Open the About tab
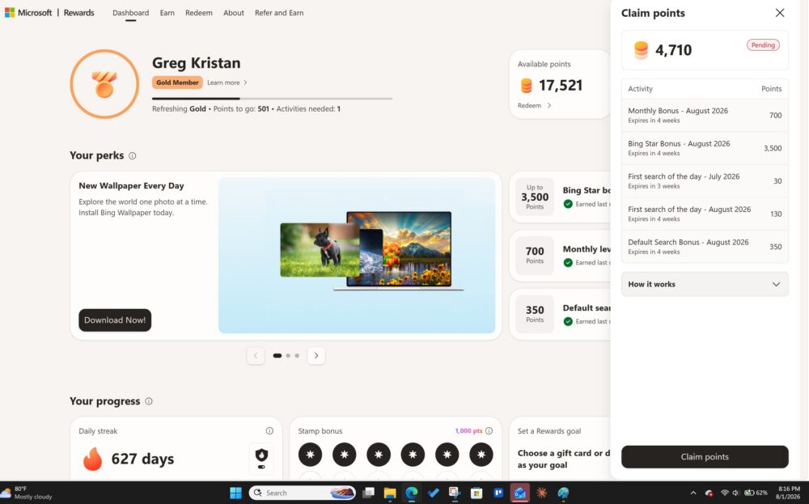The width and height of the screenshot is (809, 504). point(233,13)
